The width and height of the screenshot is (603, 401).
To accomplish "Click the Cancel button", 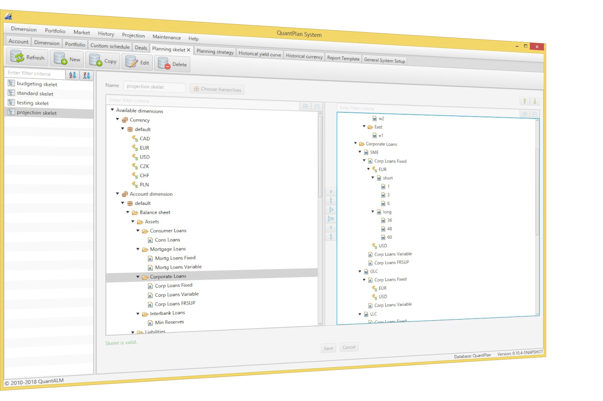I will [349, 347].
